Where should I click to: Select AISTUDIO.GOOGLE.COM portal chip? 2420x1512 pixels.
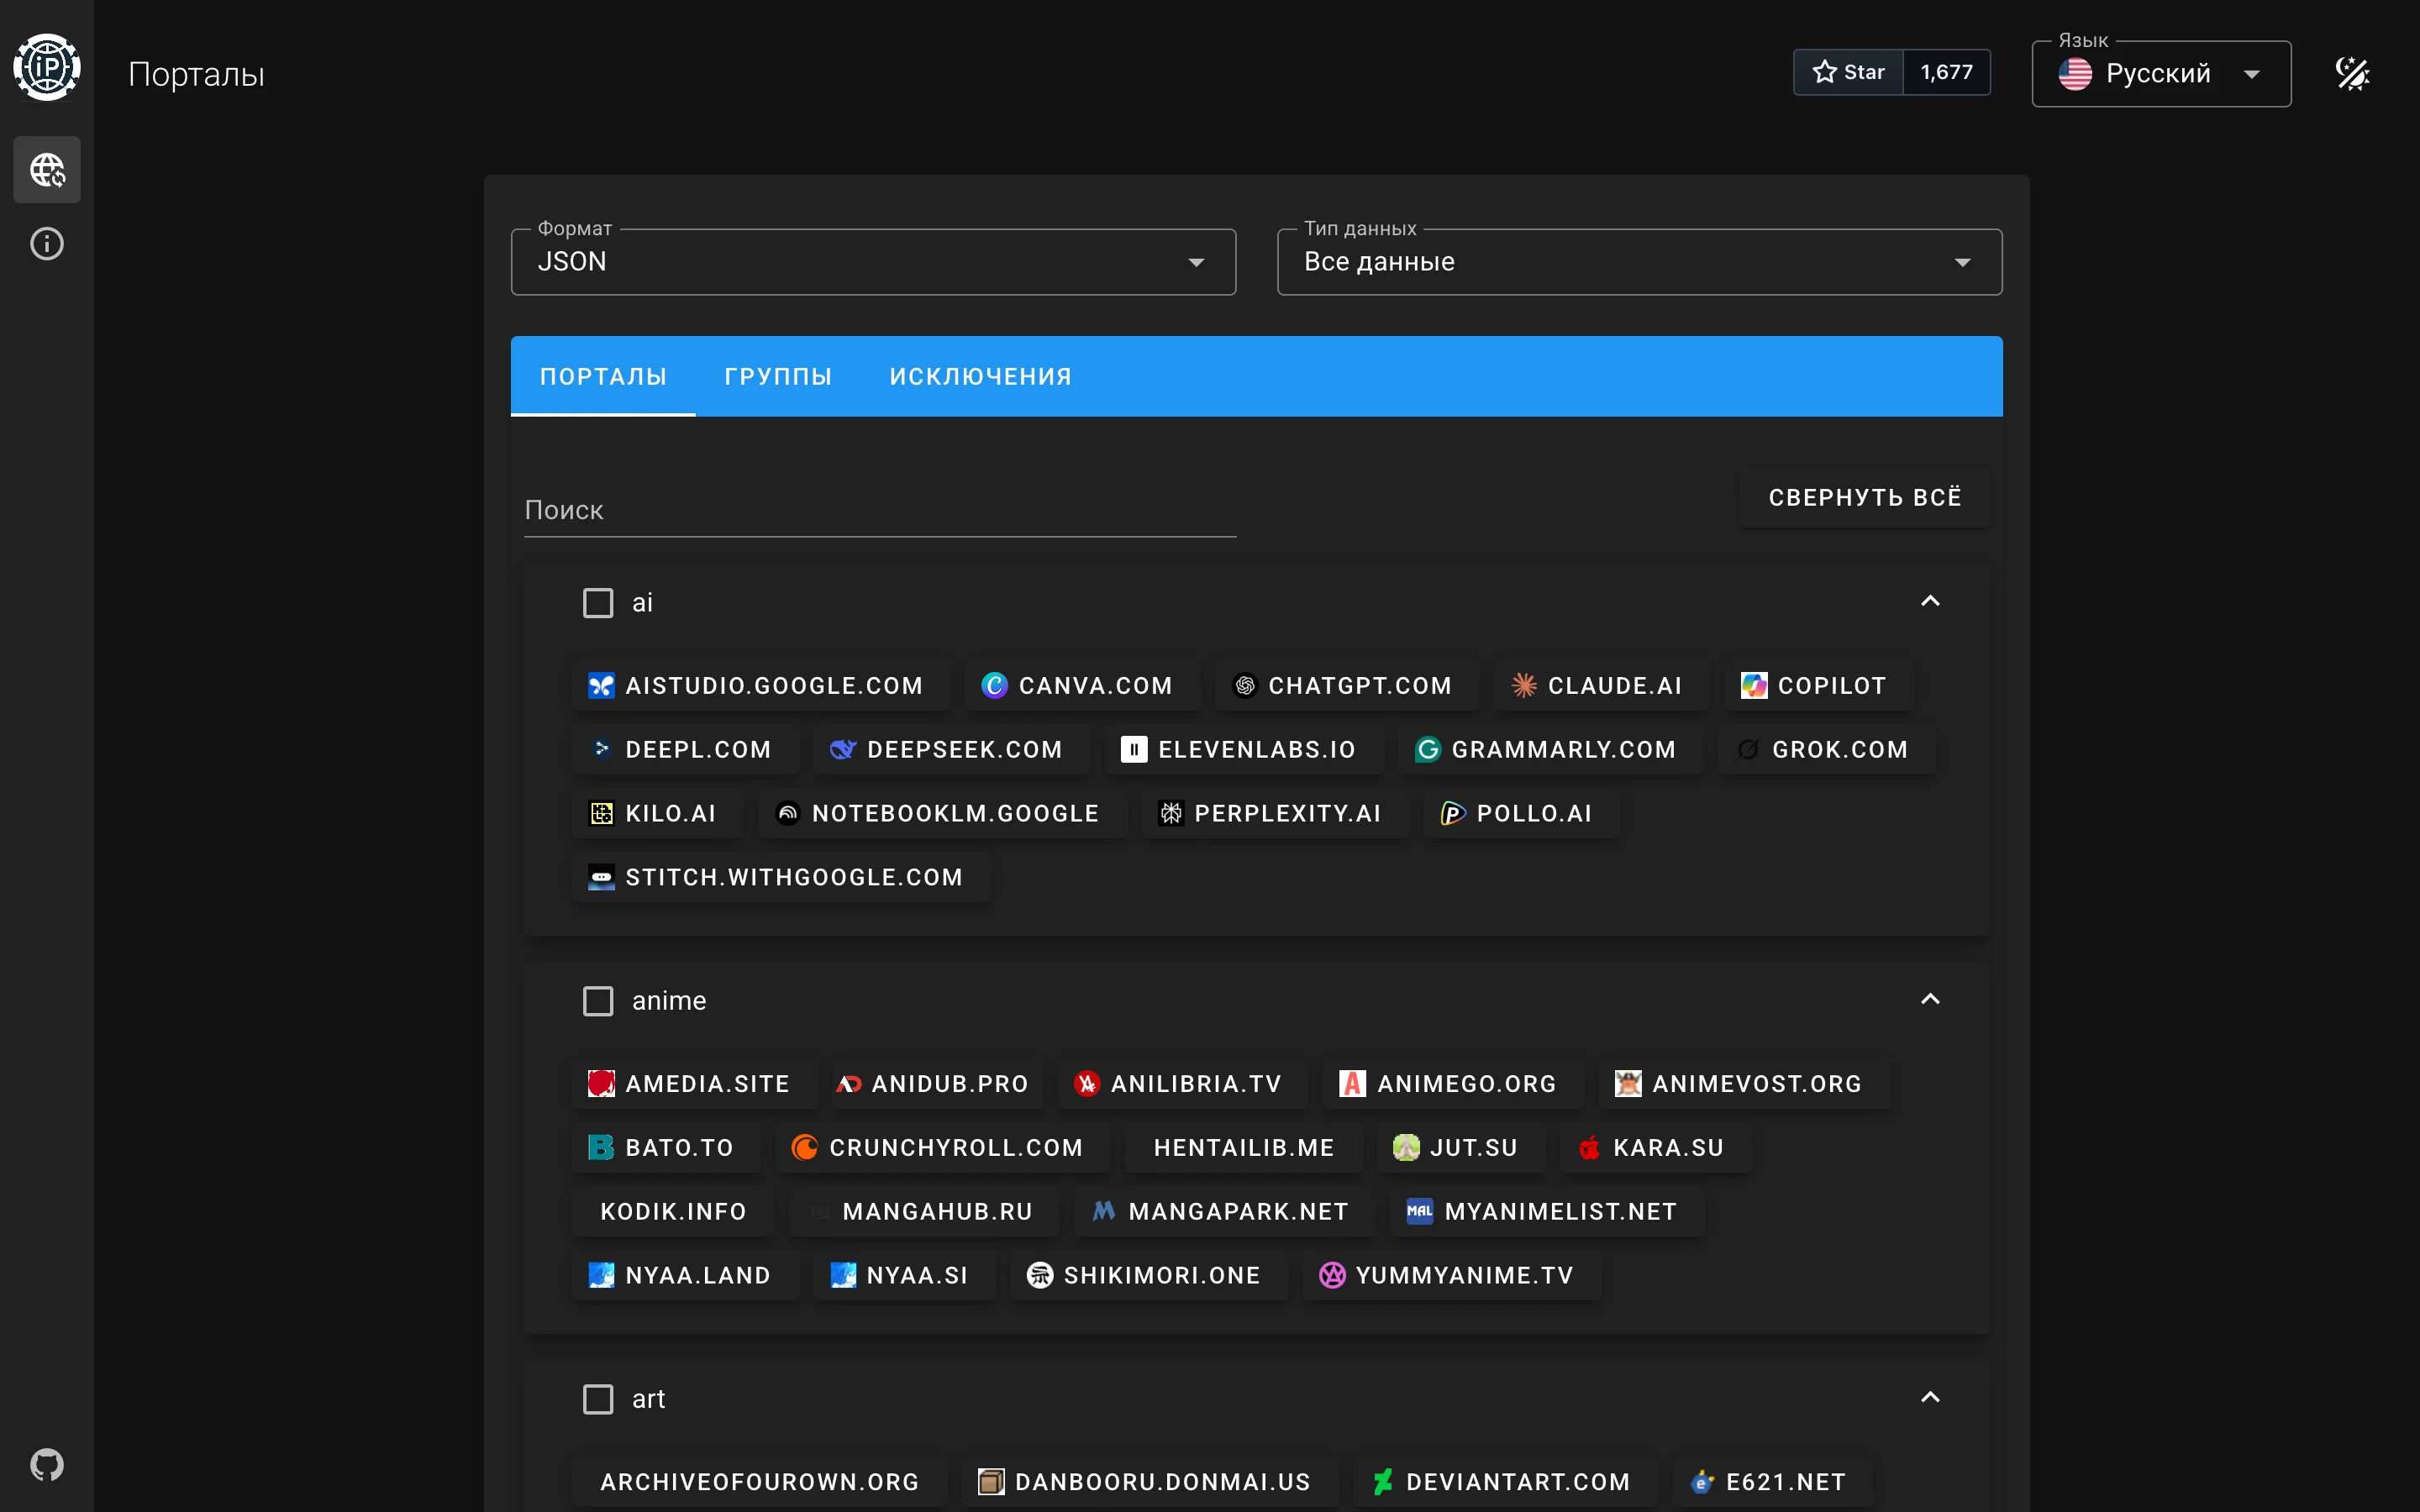[x=760, y=686]
